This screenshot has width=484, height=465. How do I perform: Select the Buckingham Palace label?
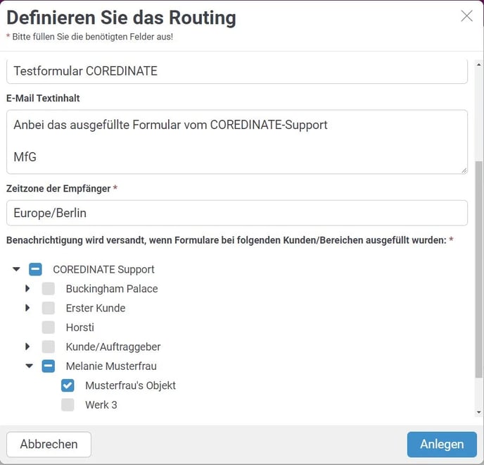click(112, 289)
